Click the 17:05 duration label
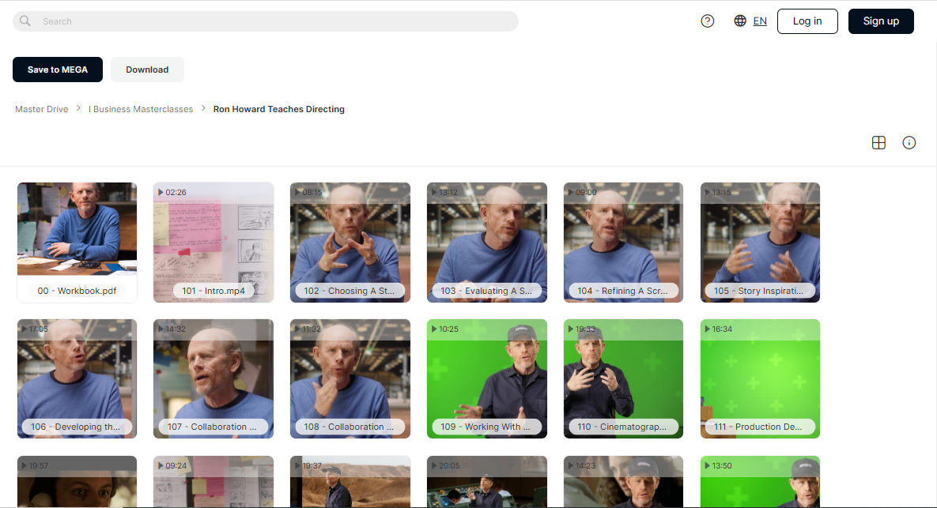Screen dimensions: 937x508 pyautogui.click(x=38, y=329)
